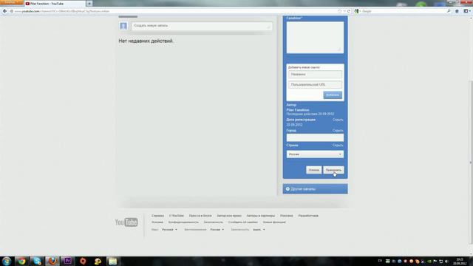
Task: Click the Создать новую запись post field
Action: tap(202, 26)
